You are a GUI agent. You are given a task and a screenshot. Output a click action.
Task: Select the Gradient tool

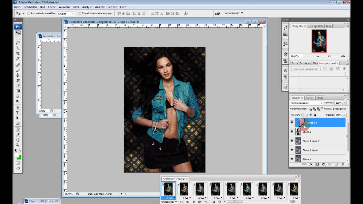click(x=18, y=91)
